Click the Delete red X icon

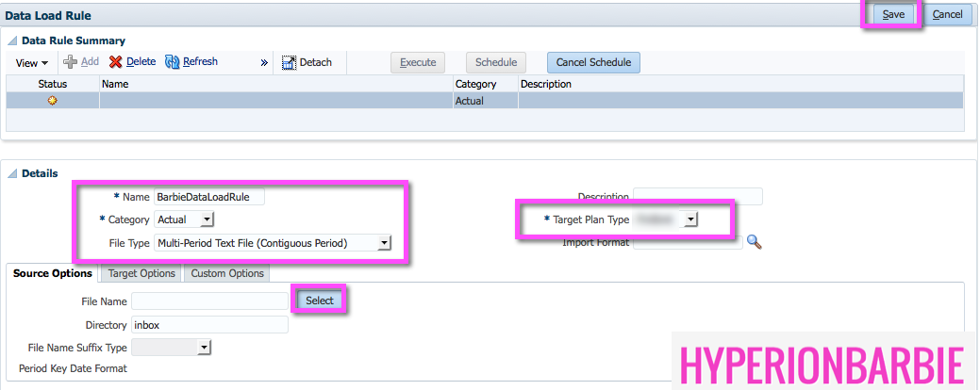[116, 62]
